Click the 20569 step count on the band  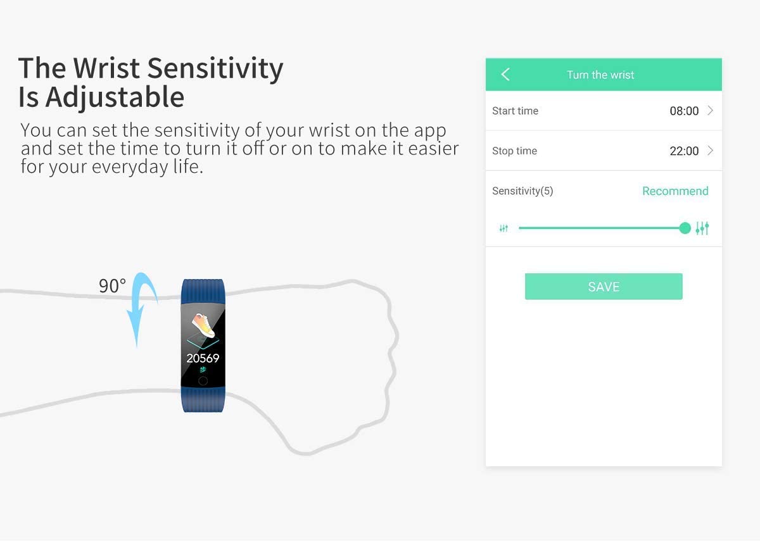[203, 358]
